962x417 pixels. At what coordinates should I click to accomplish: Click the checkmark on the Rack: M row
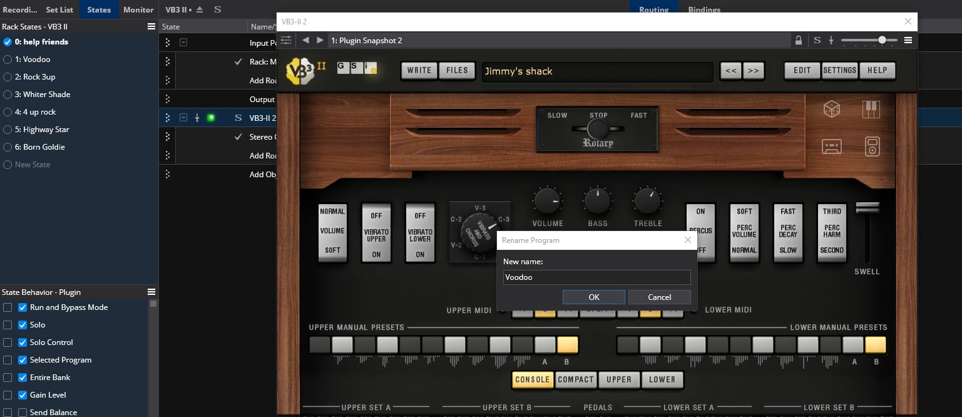click(238, 61)
